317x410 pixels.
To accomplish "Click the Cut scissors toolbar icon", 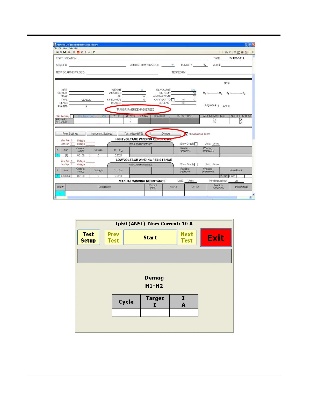I will point(222,52).
